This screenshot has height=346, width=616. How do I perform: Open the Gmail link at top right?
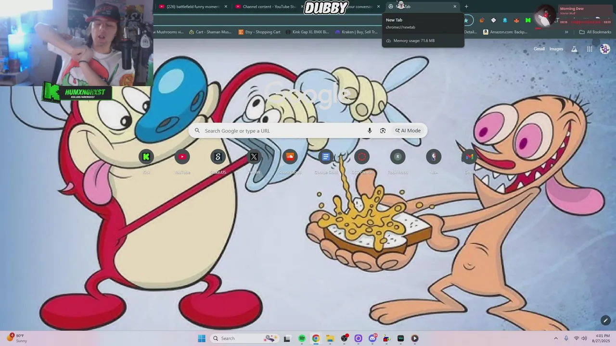539,49
